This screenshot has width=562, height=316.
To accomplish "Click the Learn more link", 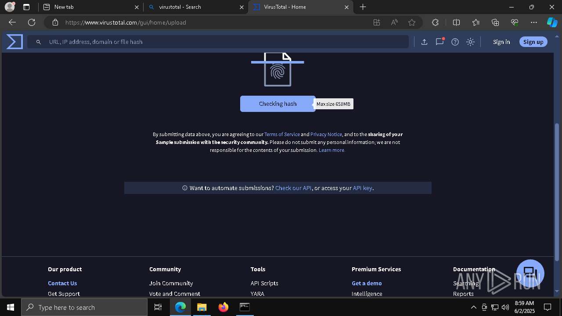I will pos(332,150).
